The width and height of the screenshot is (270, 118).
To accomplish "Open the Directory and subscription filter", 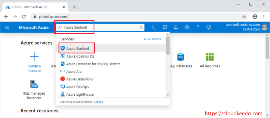I will tap(165, 27).
